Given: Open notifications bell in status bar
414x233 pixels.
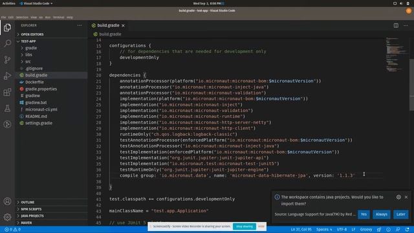Looking at the screenshot, I should click(407, 230).
